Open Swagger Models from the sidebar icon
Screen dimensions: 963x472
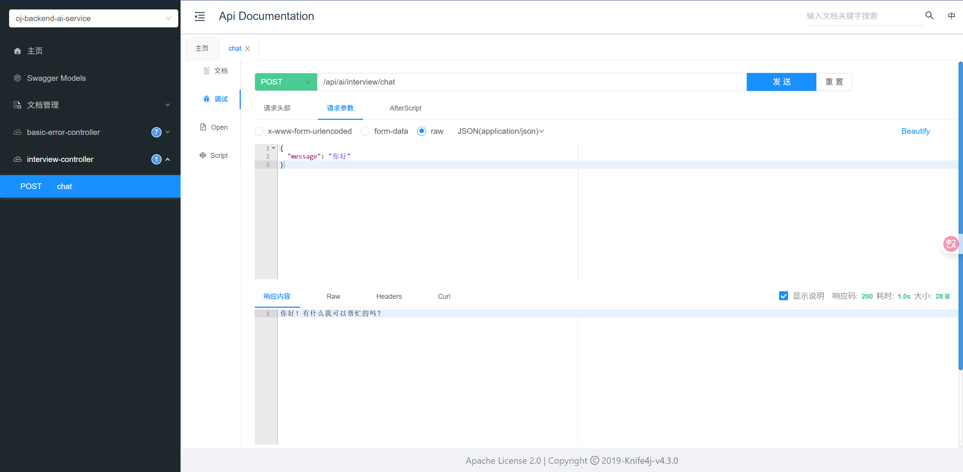click(17, 78)
